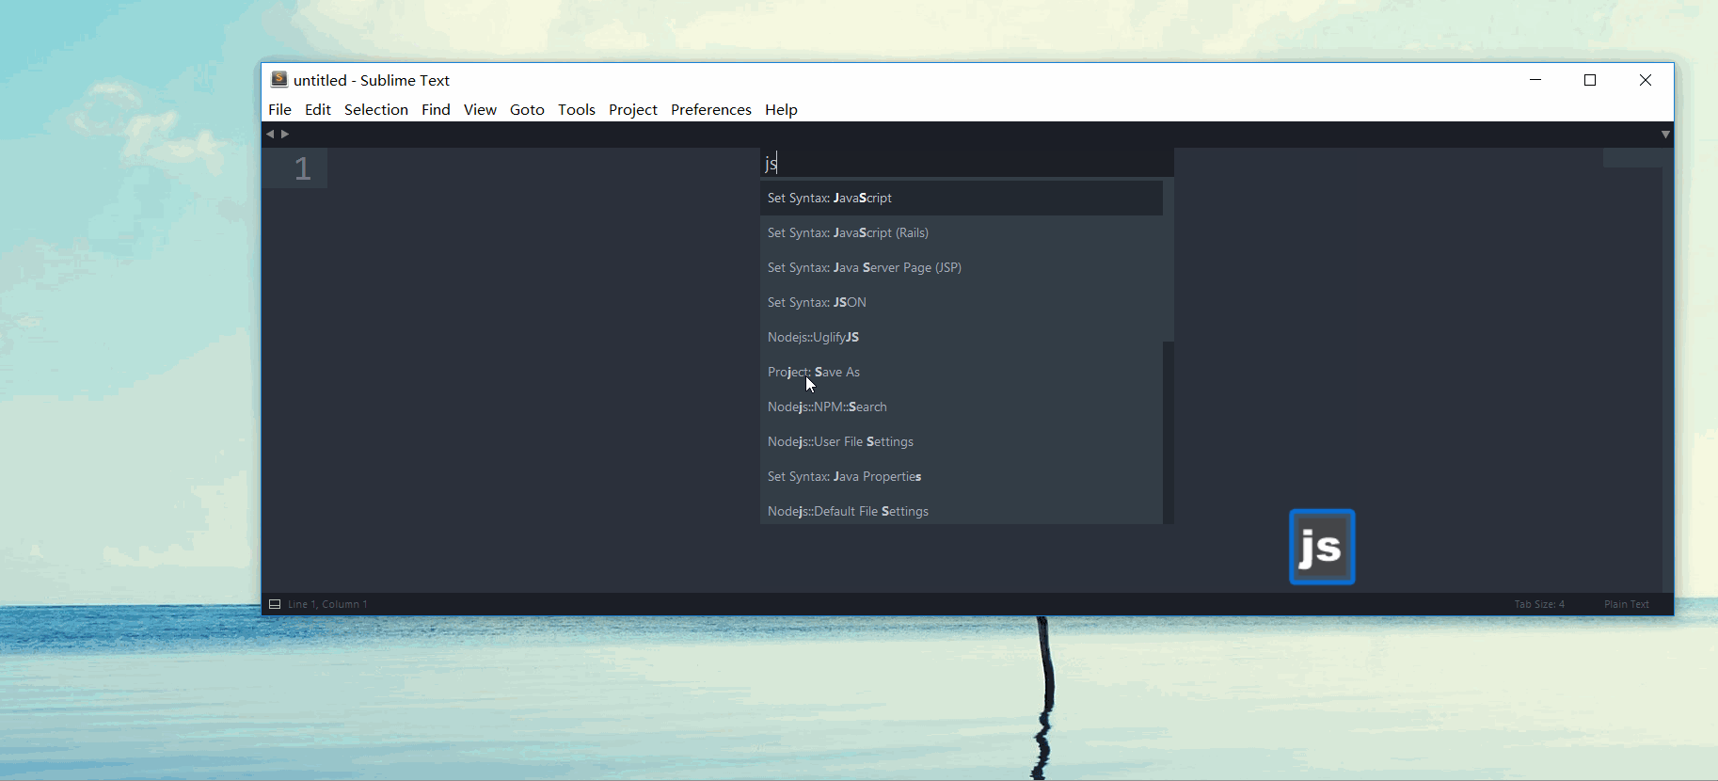Choose Project: Save As command
This screenshot has height=781, width=1718.
click(962, 372)
